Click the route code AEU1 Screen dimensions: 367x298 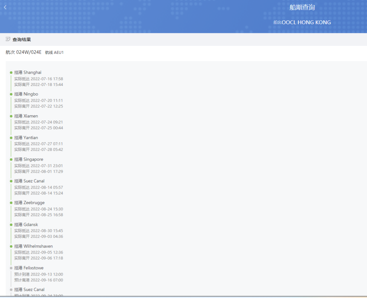(59, 52)
